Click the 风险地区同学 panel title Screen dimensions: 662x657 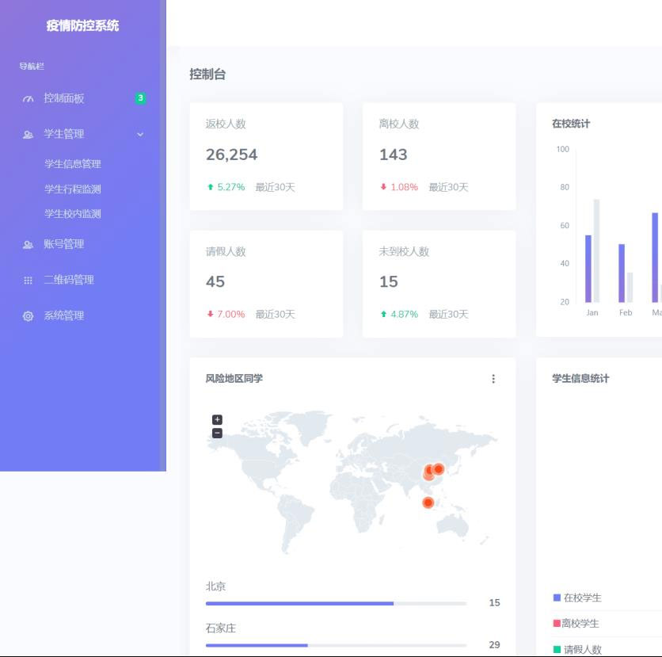(234, 379)
